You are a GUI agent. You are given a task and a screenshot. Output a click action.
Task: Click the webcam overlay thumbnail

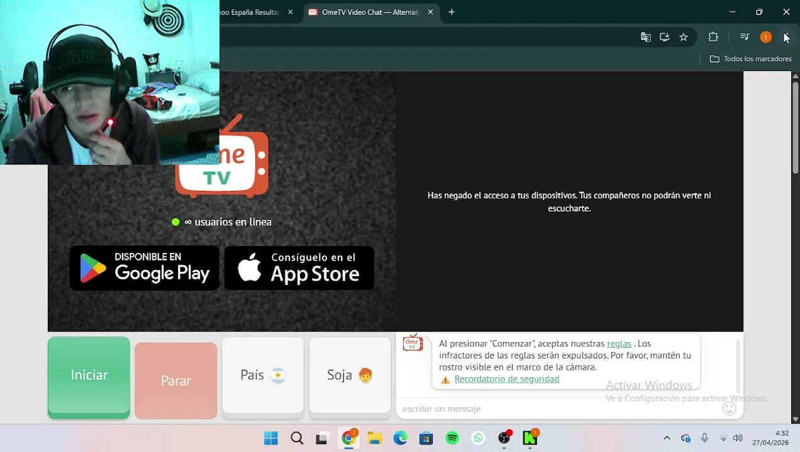pos(109,82)
